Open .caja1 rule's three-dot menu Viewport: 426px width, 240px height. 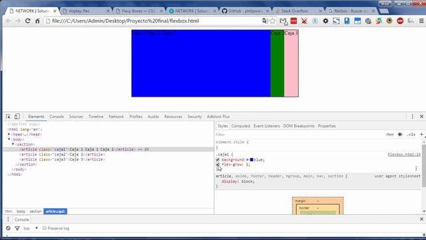point(416,169)
